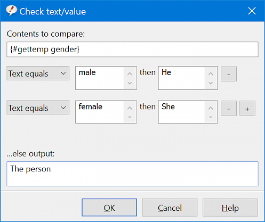This screenshot has width=265, height=222.
Task: Remove the female condition with minus button
Action: point(229,108)
